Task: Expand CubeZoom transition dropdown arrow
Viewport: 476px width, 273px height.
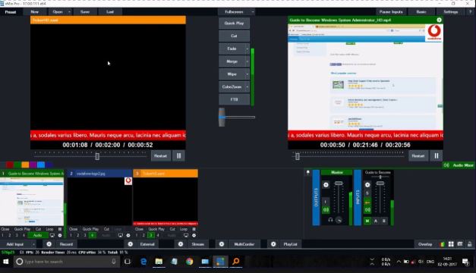Action: point(247,87)
